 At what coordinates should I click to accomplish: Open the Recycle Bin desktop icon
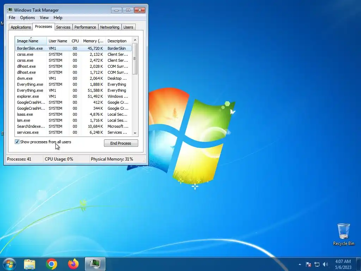click(x=343, y=235)
